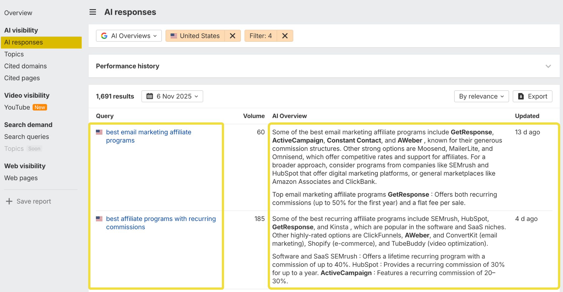Screen dimensions: 563x292
Task: Open the 6 Nov 2025 date dropdown
Action: click(172, 96)
